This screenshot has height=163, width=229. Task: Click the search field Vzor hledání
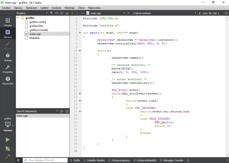[x=45, y=160]
